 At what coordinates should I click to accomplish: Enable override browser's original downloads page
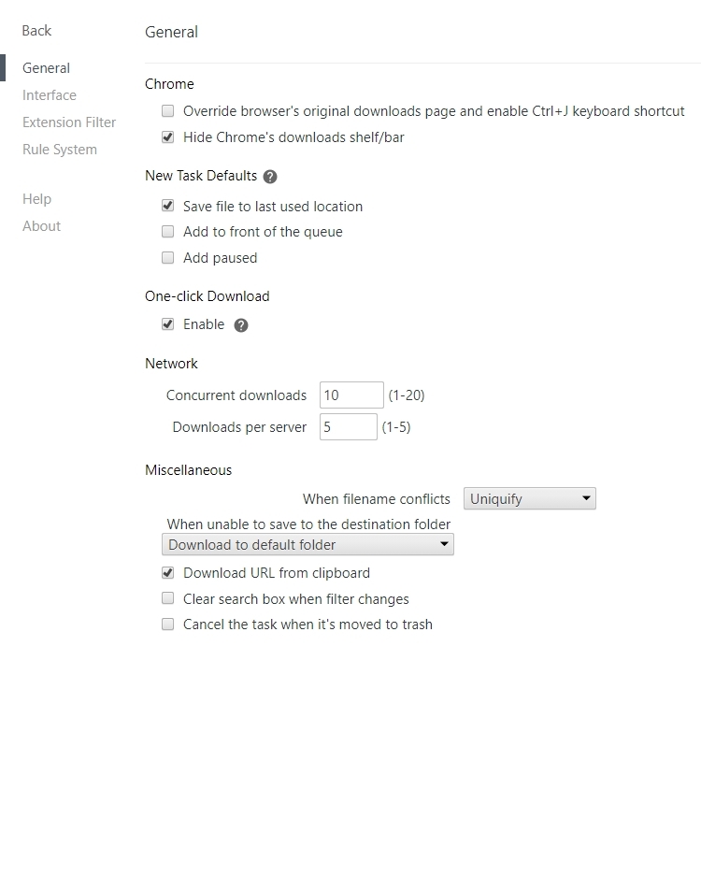(x=167, y=110)
